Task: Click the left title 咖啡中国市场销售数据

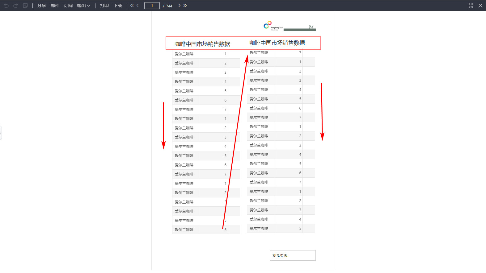Action: pos(202,44)
